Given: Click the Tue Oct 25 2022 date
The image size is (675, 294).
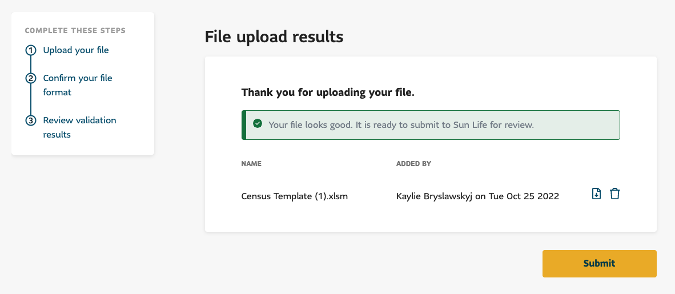Looking at the screenshot, I should 524,196.
